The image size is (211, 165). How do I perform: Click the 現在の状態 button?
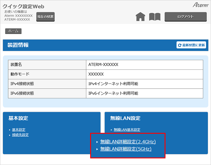45,17
